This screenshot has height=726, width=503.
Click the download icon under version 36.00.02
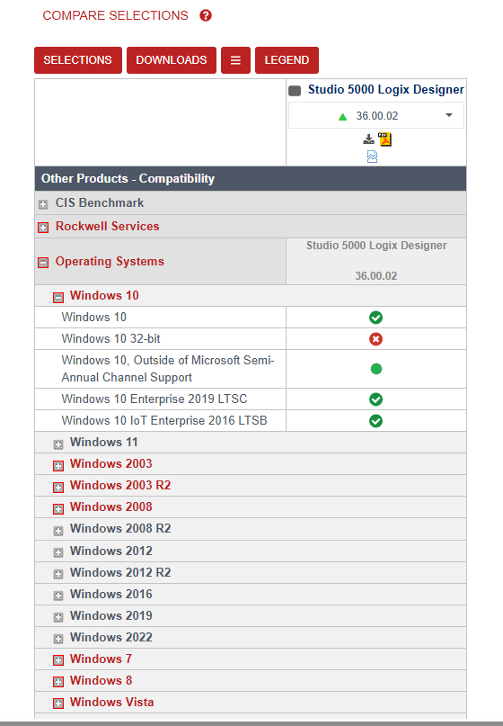tap(368, 139)
